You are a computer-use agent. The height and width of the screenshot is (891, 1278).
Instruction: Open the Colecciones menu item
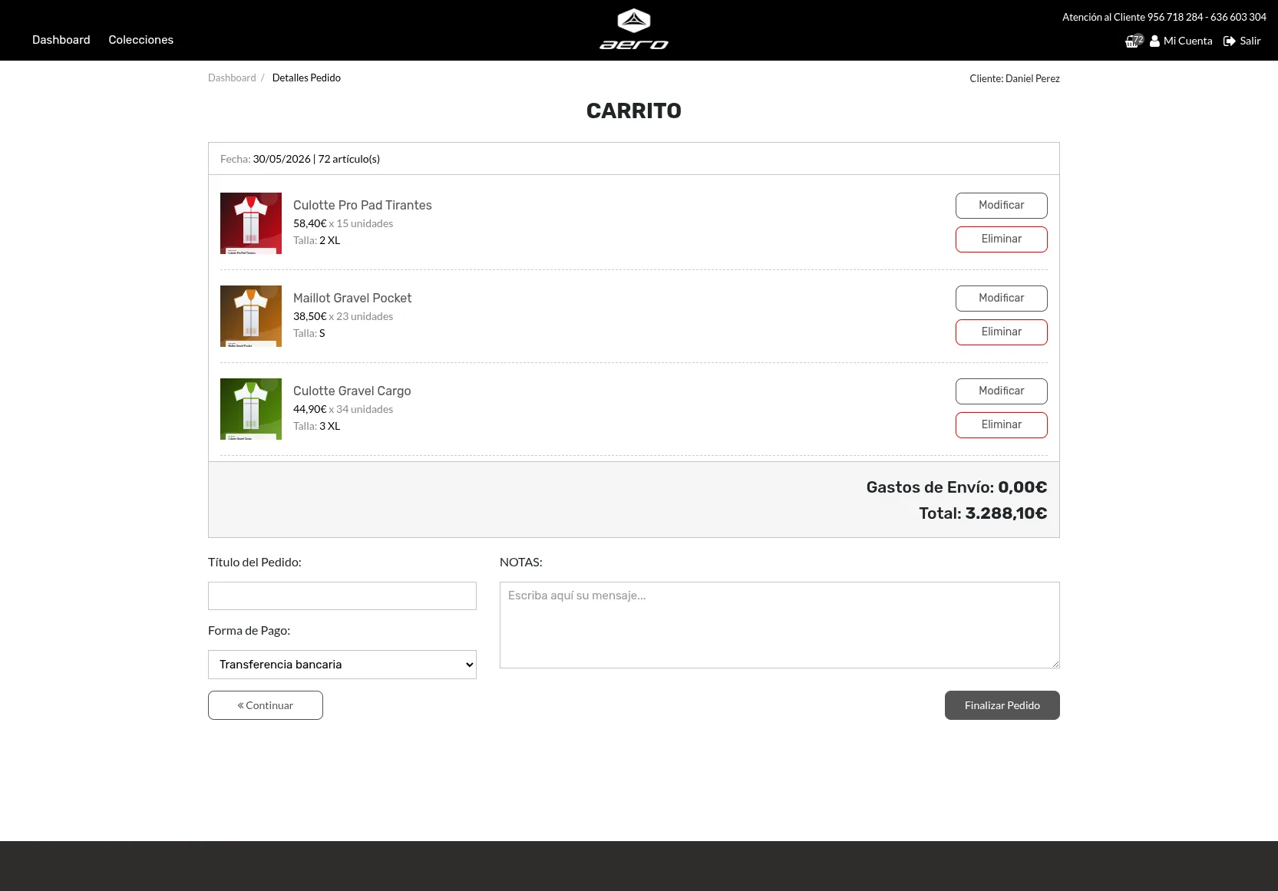pos(141,40)
